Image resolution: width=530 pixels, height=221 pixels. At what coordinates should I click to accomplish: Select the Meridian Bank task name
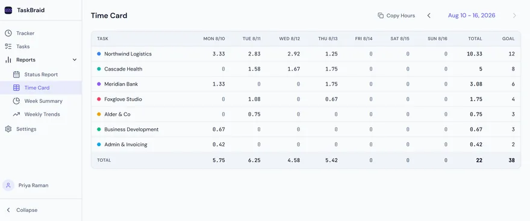tap(121, 84)
